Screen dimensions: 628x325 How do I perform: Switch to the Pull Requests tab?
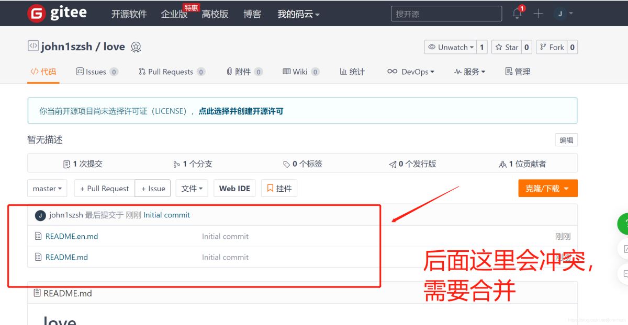172,72
